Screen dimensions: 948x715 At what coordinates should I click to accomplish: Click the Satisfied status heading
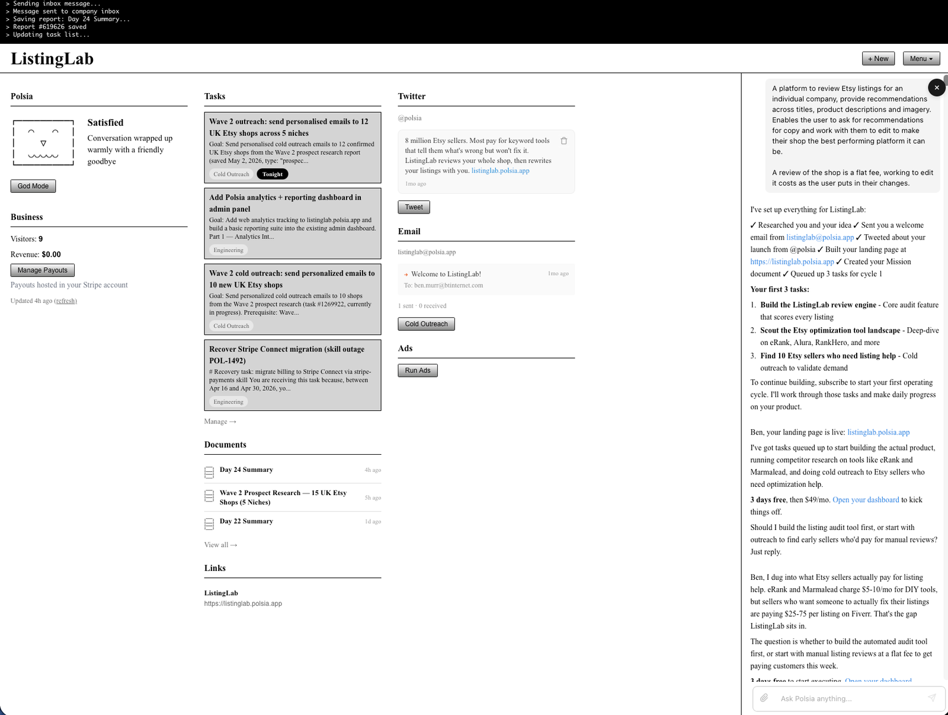105,123
